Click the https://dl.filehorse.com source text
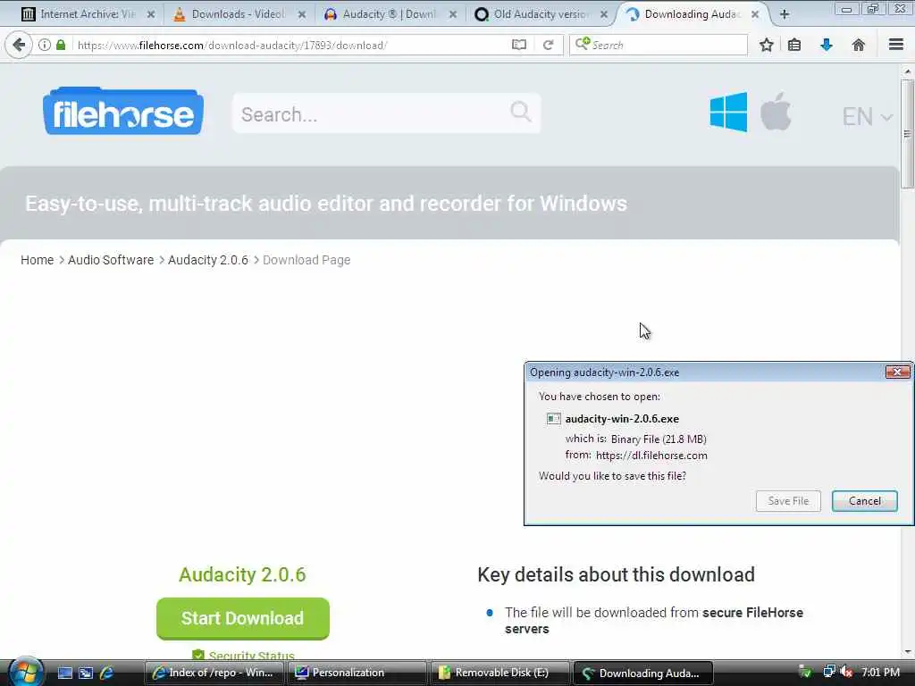The width and height of the screenshot is (915, 686). pos(651,456)
